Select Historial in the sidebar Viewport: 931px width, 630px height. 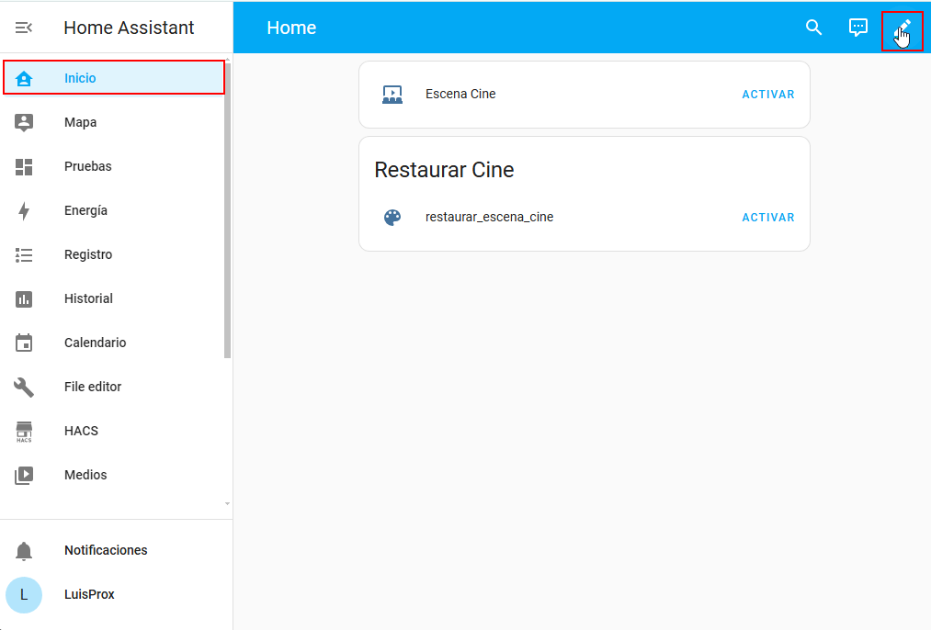(x=88, y=299)
